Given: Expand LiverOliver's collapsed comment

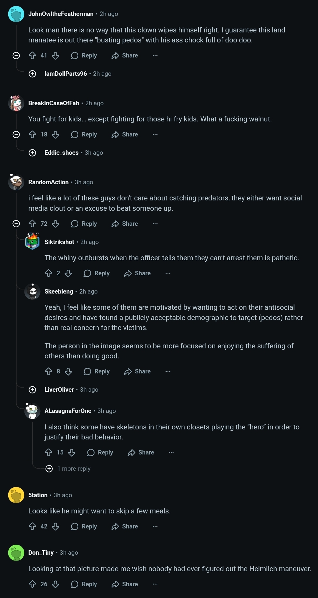Looking at the screenshot, I should (32, 390).
